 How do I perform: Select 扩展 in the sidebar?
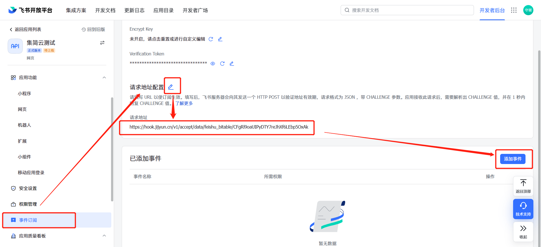coord(22,141)
